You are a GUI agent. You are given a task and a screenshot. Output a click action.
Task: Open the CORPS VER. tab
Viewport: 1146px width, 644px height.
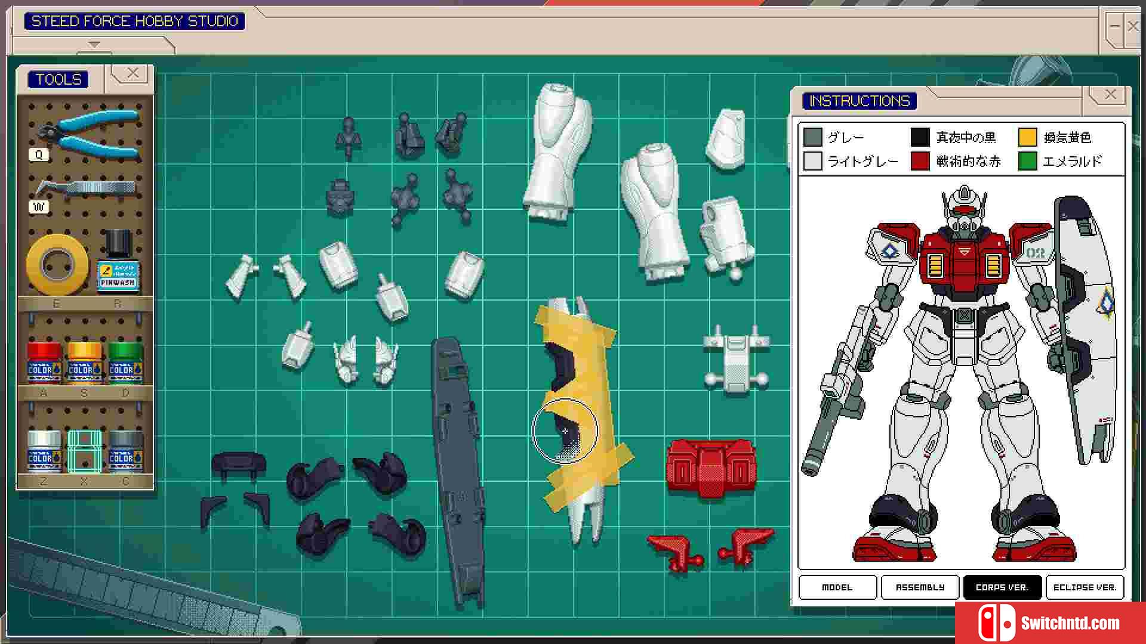click(1002, 587)
